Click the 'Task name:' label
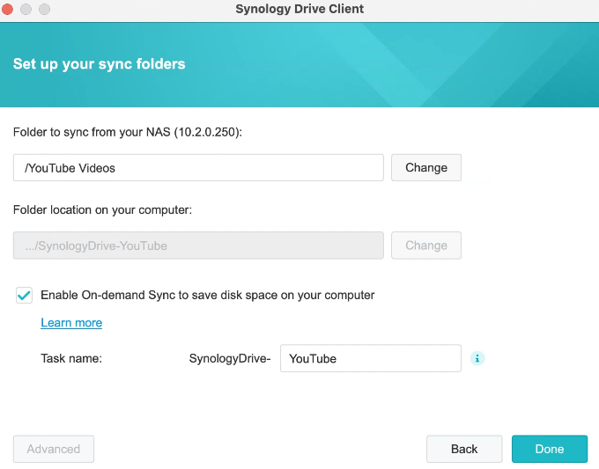The height and width of the screenshot is (469, 599). pyautogui.click(x=71, y=359)
